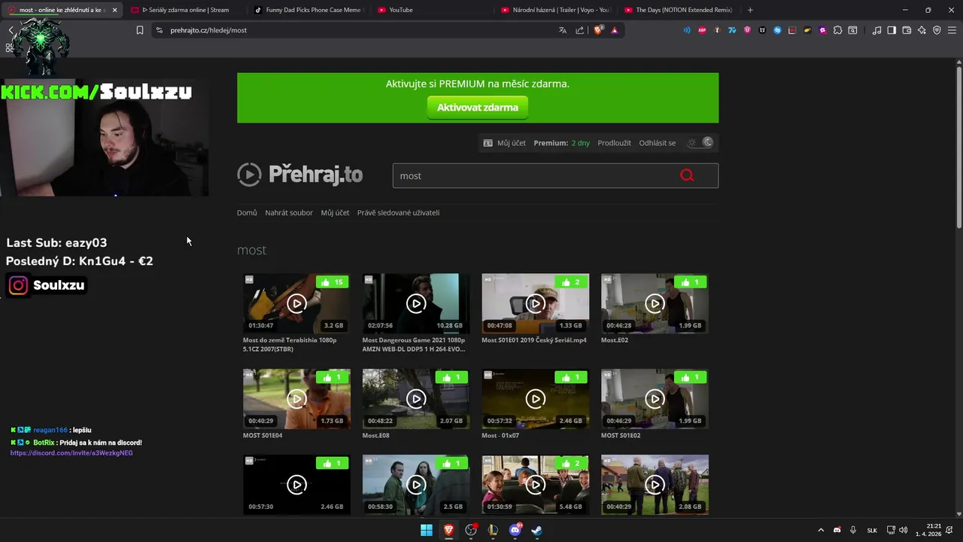Click the red search magnifier icon

point(687,175)
